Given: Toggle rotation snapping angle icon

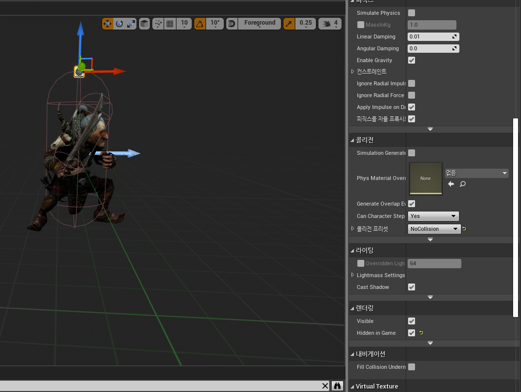Looking at the screenshot, I should (200, 24).
